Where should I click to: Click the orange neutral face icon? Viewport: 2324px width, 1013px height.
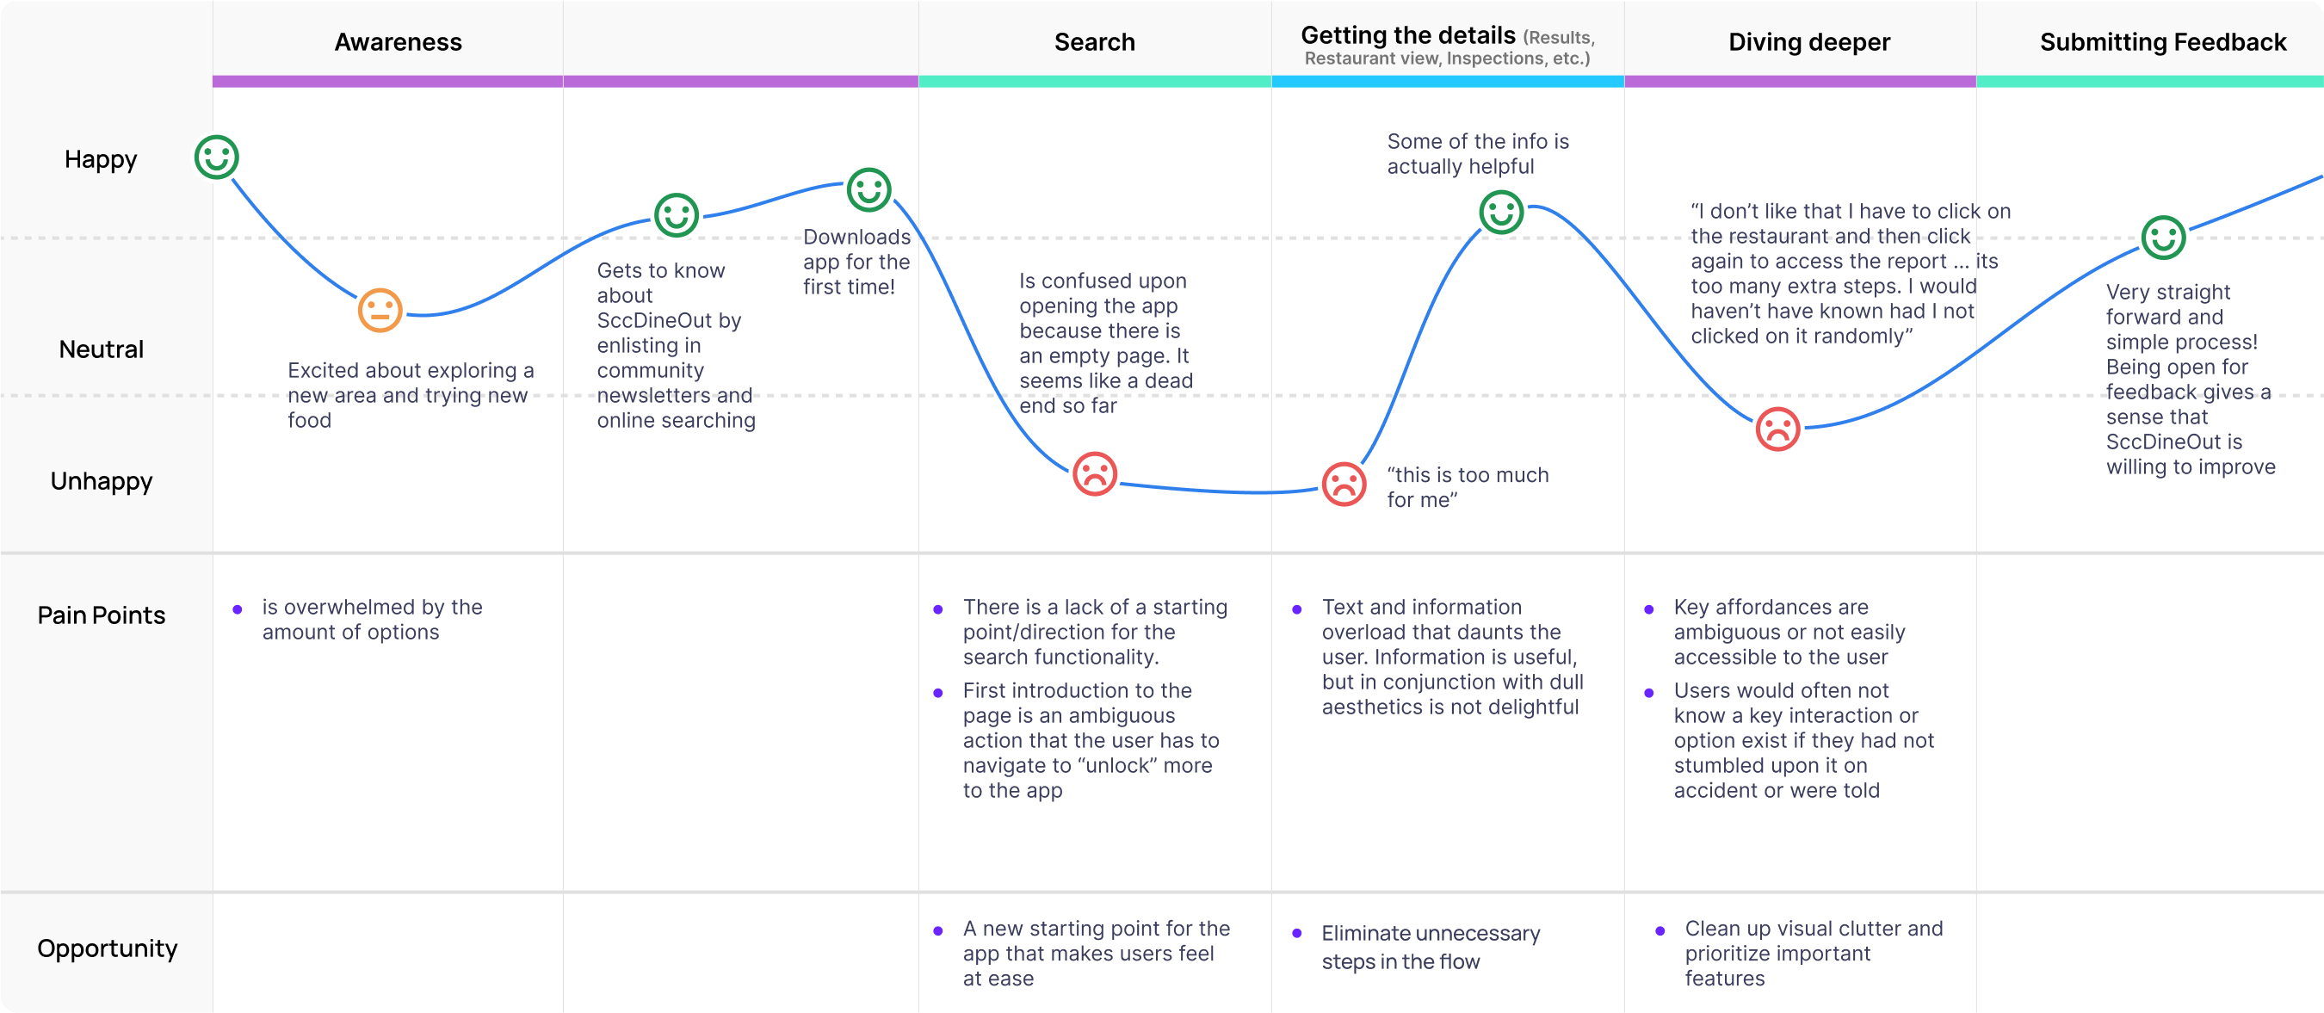coord(380,311)
